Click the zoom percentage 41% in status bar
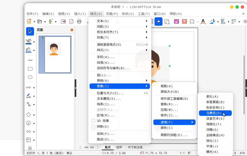Image resolution: width=247 pixels, height=156 pixels. (x=242, y=153)
